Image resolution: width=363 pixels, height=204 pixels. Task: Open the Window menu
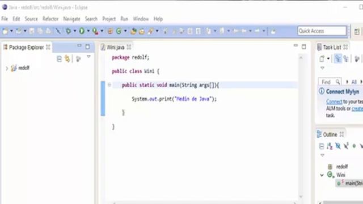point(141,19)
